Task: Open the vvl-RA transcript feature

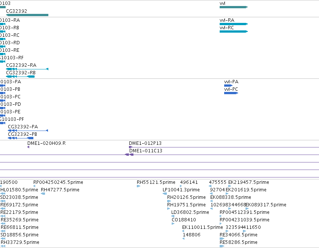Action: (x=234, y=24)
